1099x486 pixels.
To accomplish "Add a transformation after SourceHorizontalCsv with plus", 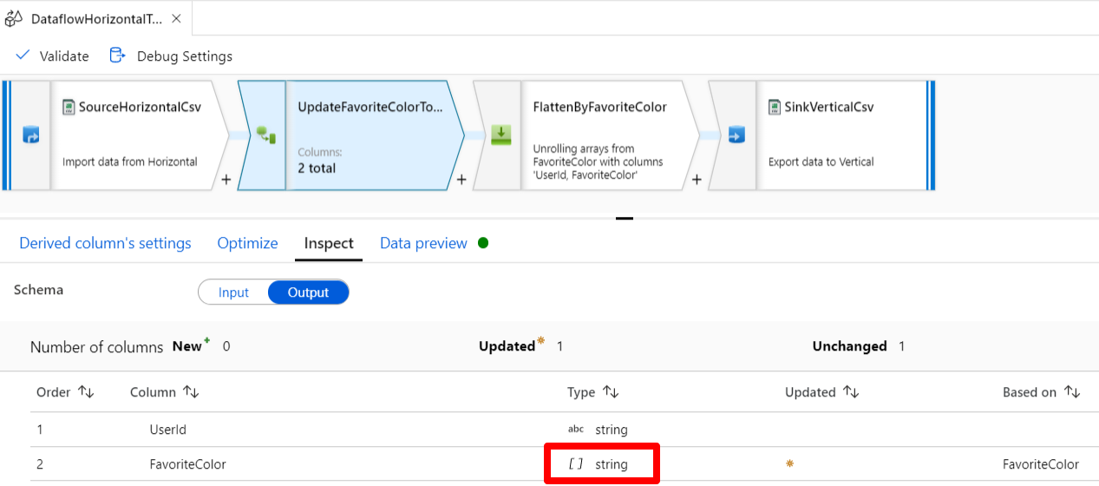I will point(226,180).
